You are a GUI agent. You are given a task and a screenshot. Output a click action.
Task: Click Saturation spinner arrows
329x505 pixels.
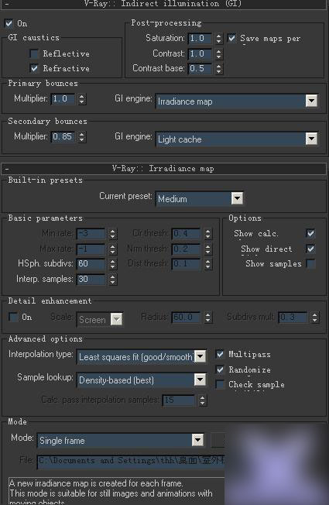click(x=219, y=38)
